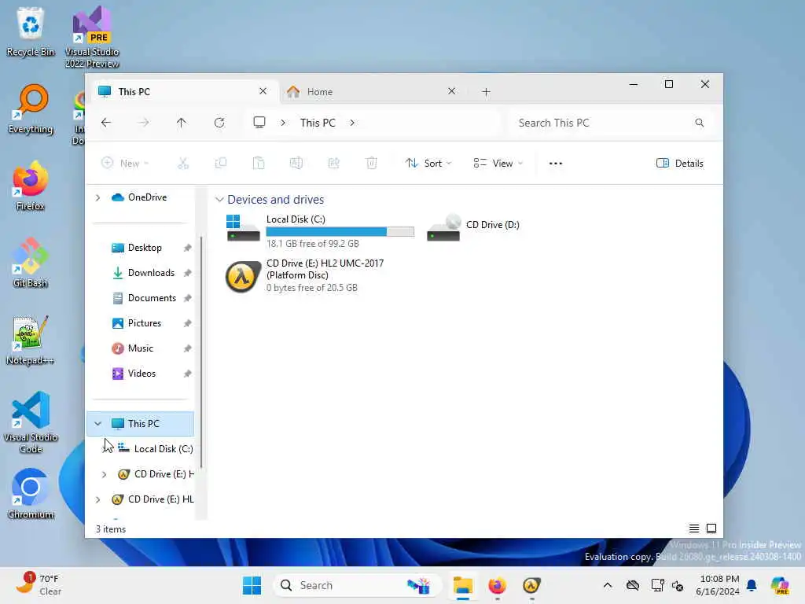This screenshot has height=604, width=805.
Task: Click the File Explorer taskbar icon
Action: [x=462, y=585]
